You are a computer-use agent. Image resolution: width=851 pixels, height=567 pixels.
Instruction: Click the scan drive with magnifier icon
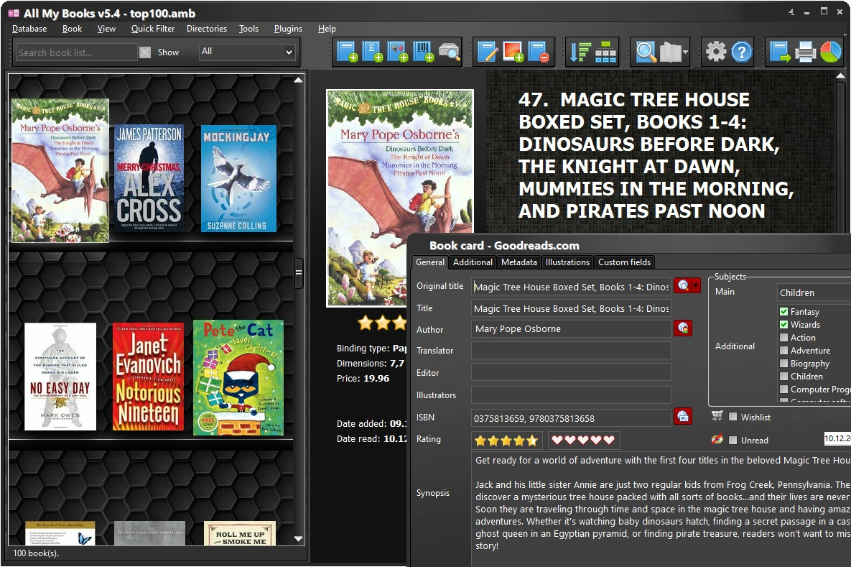click(449, 52)
